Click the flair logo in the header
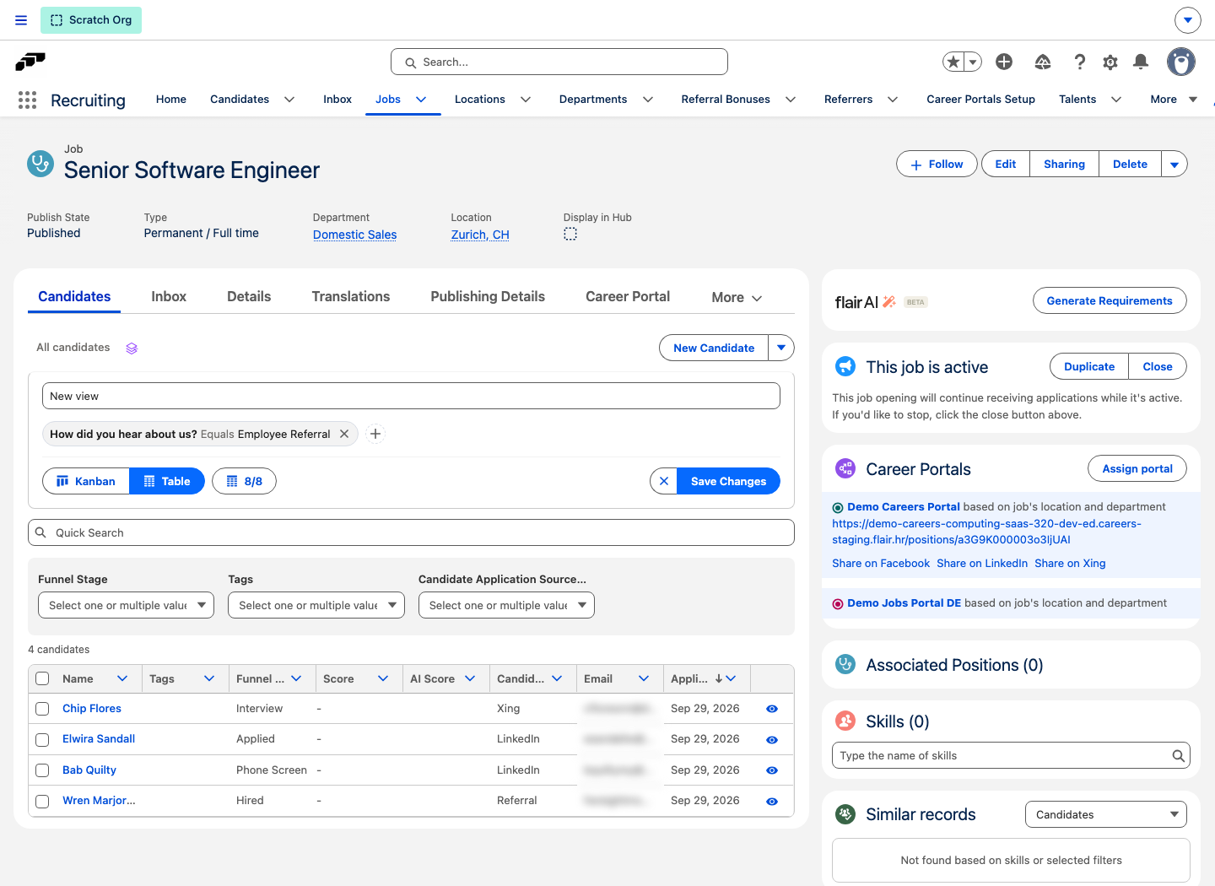Viewport: 1215px width, 886px height. tap(30, 62)
